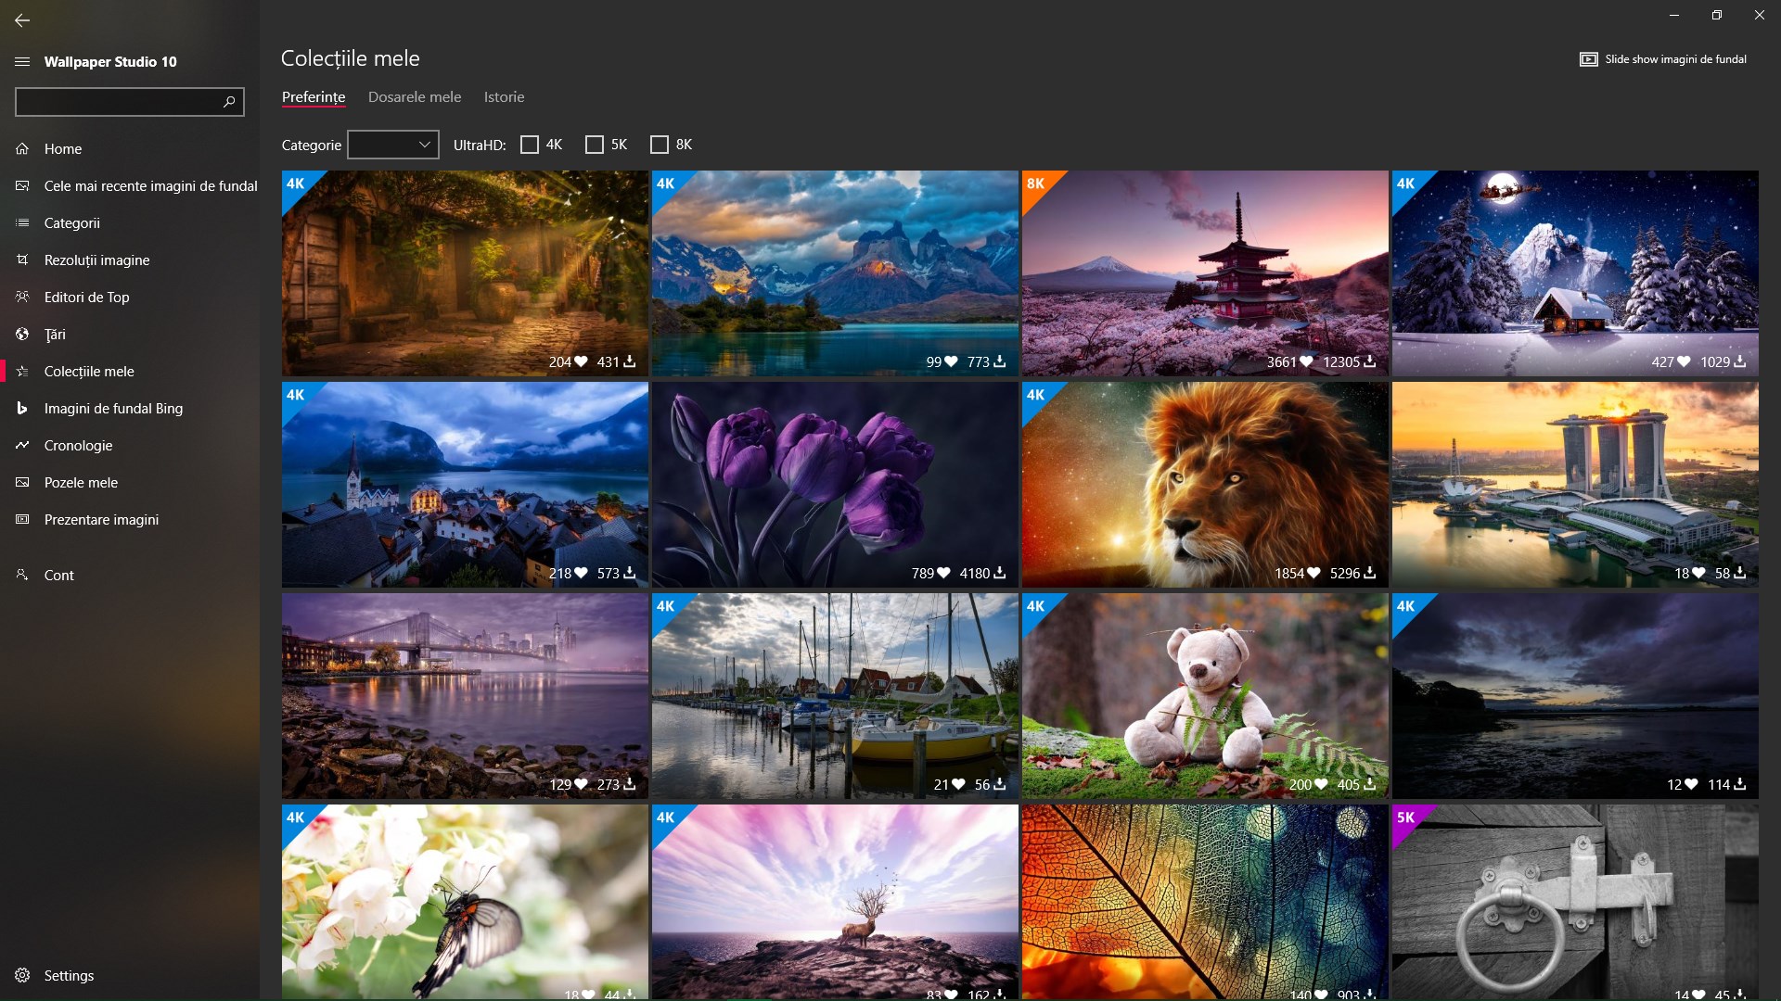The height and width of the screenshot is (1001, 1781).
Task: Switch to Dosarele mele tab
Action: click(415, 96)
